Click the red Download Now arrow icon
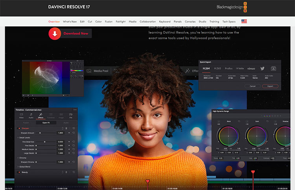 click(55, 34)
